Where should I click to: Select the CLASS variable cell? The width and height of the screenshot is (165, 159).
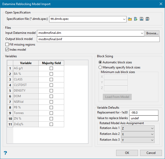26,79
